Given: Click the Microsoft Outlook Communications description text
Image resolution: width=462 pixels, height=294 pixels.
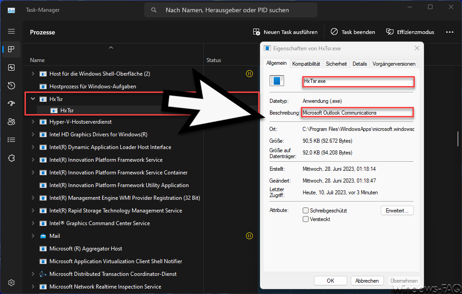Looking at the screenshot, I should click(x=339, y=113).
